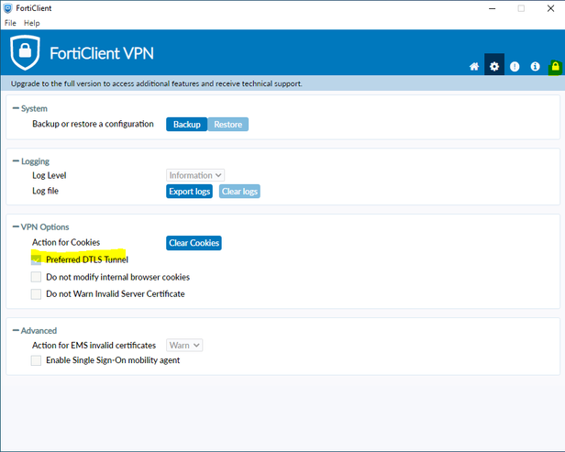Viewport: 565px width, 452px height.
Task: Check Enable Single Sign-On mobility agent
Action: pos(37,360)
